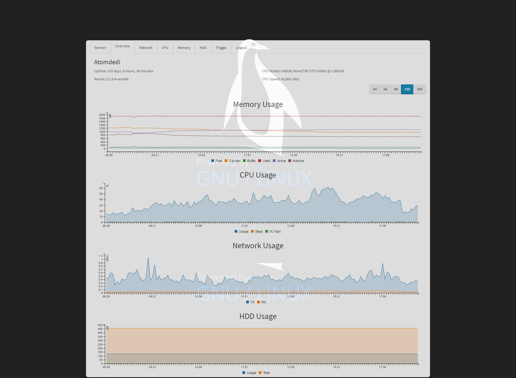Viewport: 516px width, 378px height.
Task: Toggle the Inactive memory legend entry
Action: coord(290,161)
